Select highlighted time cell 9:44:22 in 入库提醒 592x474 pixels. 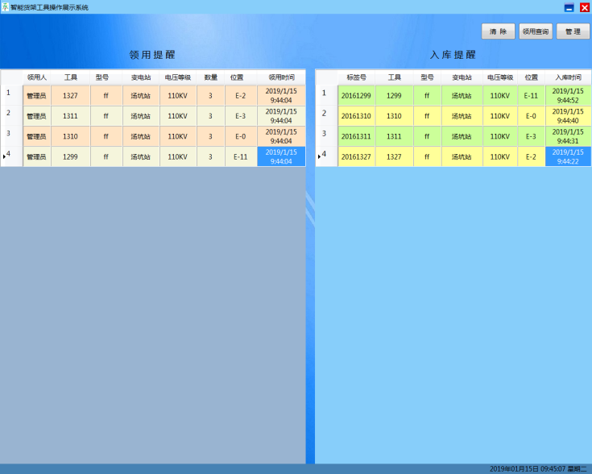tap(568, 156)
